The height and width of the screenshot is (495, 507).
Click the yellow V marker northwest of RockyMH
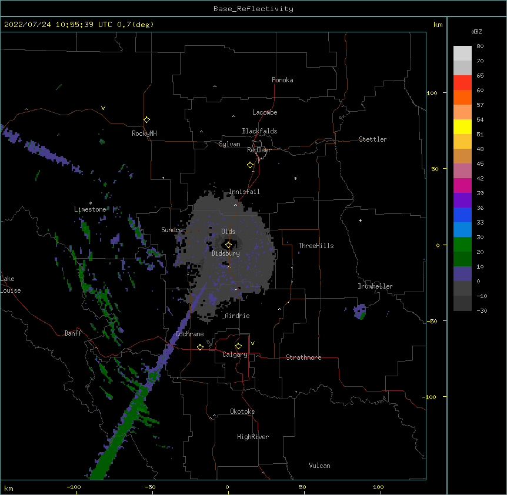(x=103, y=108)
